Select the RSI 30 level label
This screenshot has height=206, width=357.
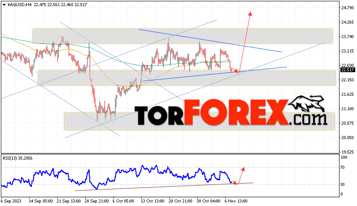pyautogui.click(x=343, y=185)
